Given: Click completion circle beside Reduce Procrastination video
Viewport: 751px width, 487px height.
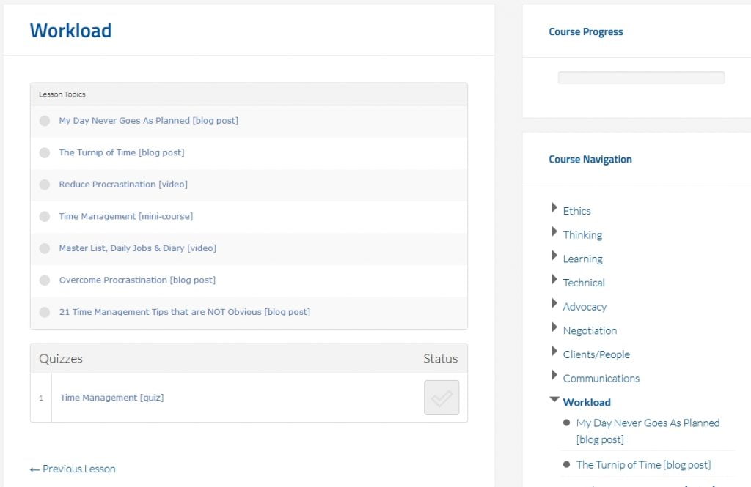Looking at the screenshot, I should pyautogui.click(x=45, y=185).
